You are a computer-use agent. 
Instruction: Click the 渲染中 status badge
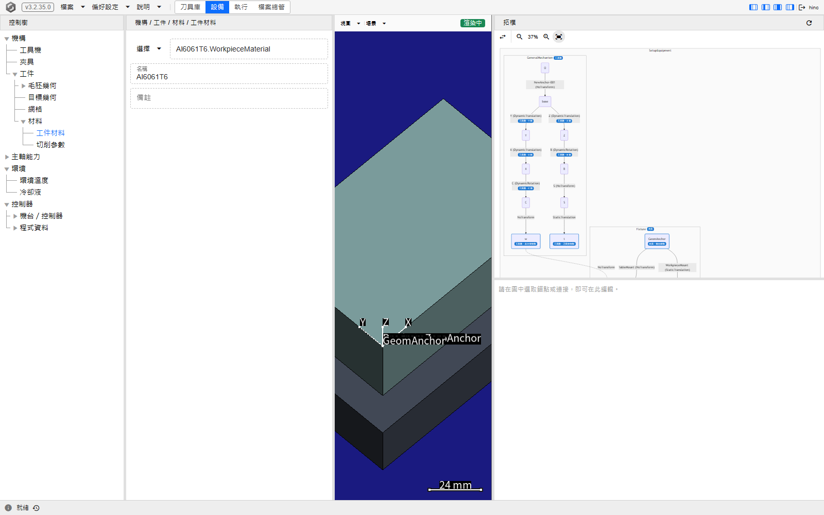pyautogui.click(x=473, y=23)
